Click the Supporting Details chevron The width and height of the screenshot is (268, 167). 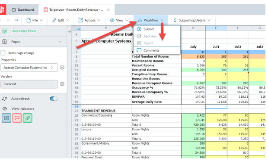[x=209, y=20]
